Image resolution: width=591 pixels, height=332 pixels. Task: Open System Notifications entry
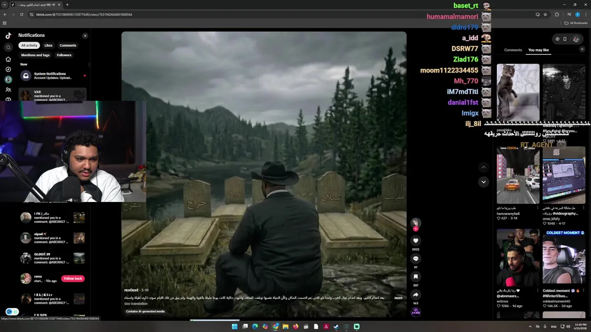53,76
